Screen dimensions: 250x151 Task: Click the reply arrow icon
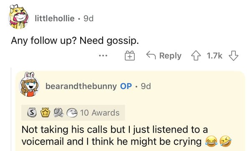point(151,55)
